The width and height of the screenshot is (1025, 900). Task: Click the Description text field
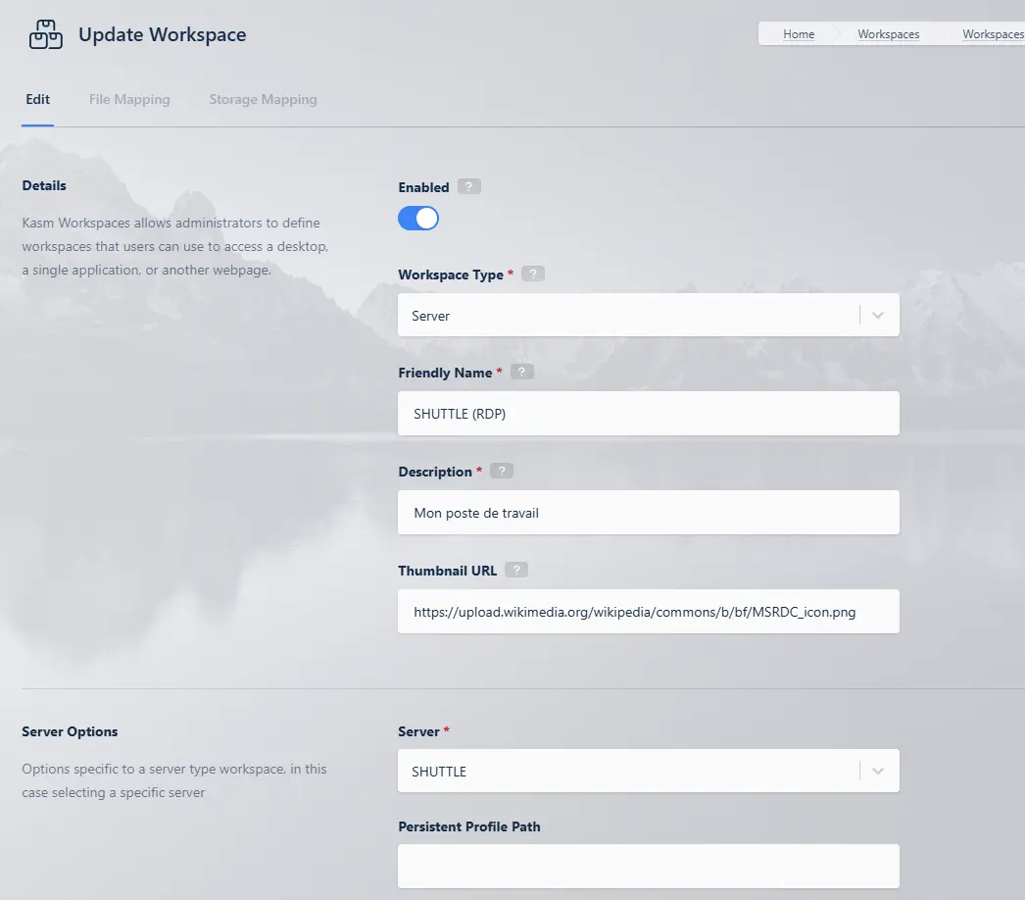[648, 513]
